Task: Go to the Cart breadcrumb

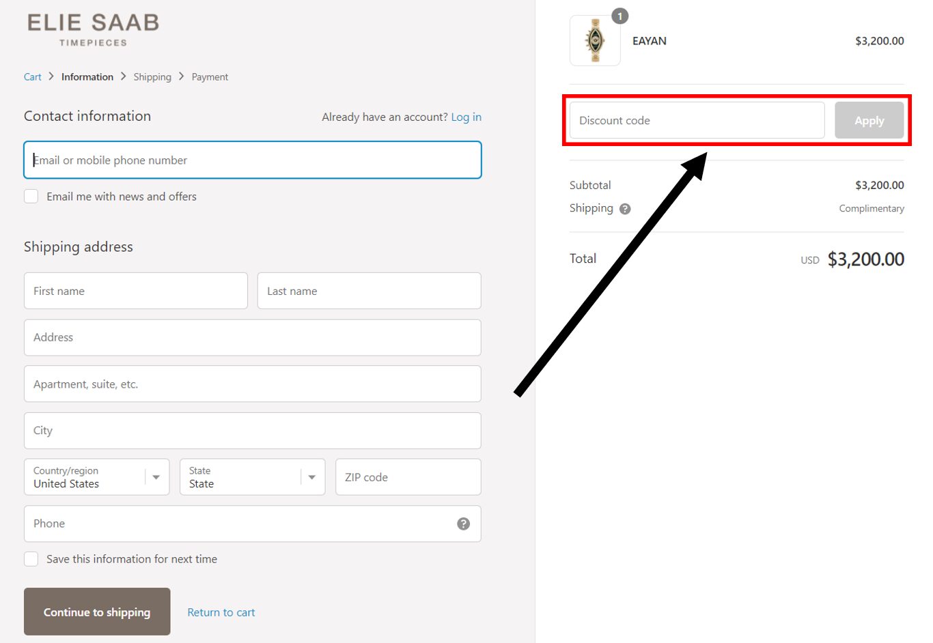Action: 32,77
